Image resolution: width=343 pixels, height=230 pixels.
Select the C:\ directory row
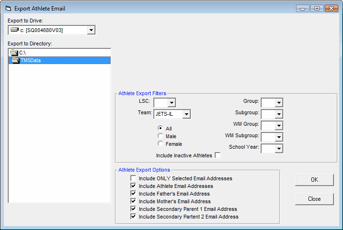click(59, 53)
